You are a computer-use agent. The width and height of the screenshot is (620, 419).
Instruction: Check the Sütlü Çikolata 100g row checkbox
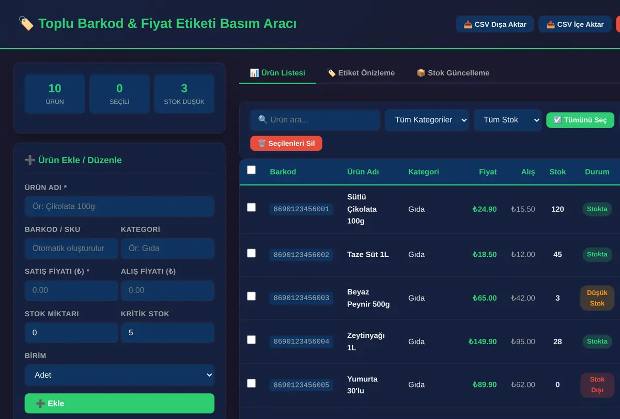252,207
